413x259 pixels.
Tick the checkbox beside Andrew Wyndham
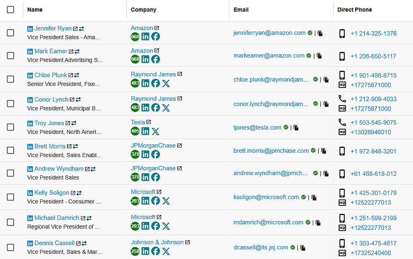(x=10, y=173)
